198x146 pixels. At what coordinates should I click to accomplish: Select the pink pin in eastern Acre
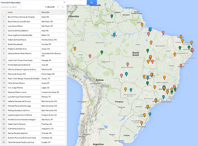click(90, 56)
